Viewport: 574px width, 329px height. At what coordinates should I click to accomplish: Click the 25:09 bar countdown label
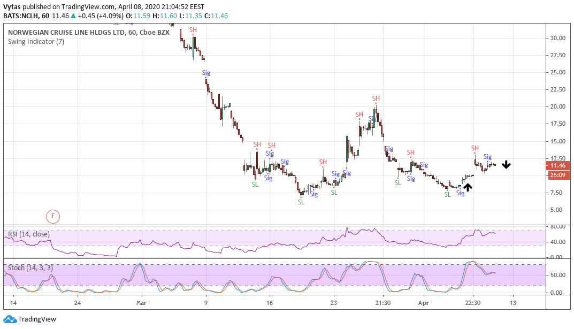(x=558, y=175)
